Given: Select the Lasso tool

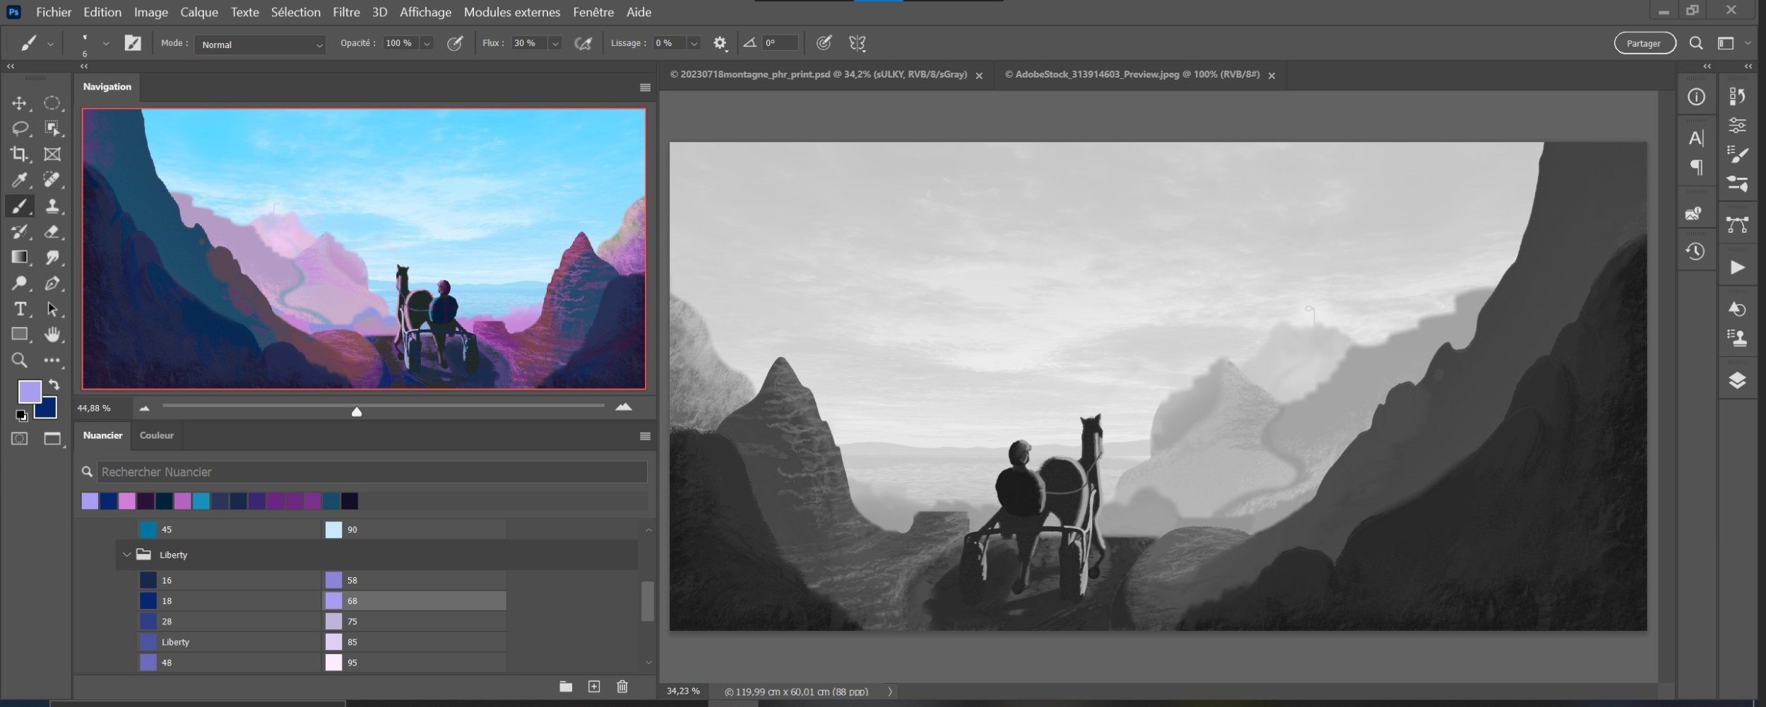Looking at the screenshot, I should click(x=19, y=128).
